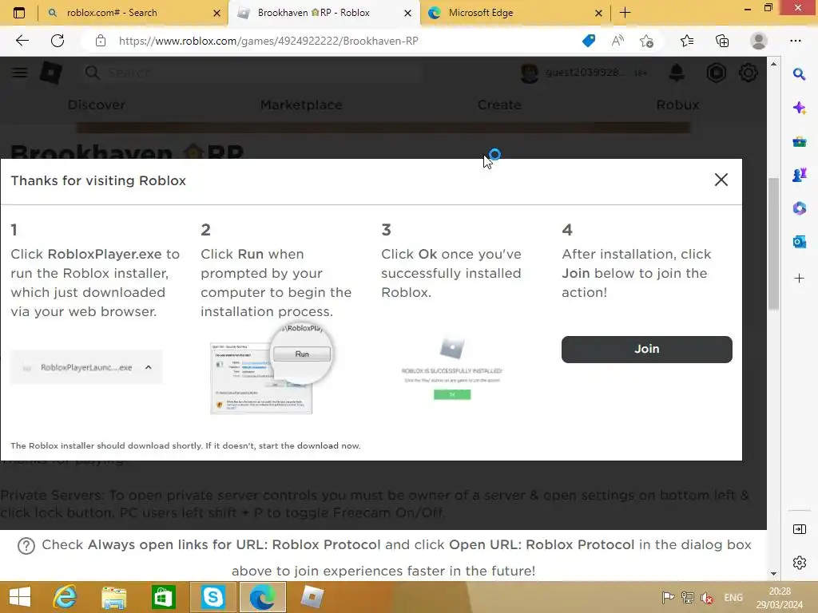Open the Edge Settings and more menu
818x613 pixels.
[795, 41]
